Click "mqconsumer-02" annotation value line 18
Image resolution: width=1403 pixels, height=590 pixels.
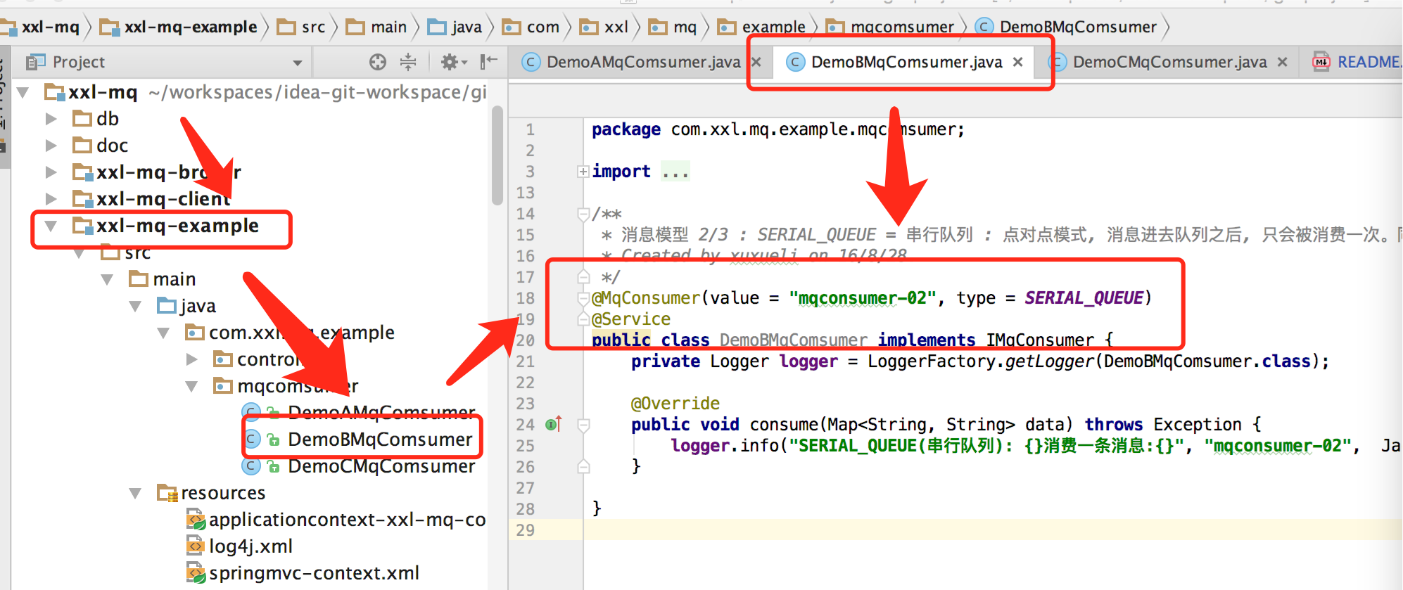[863, 298]
